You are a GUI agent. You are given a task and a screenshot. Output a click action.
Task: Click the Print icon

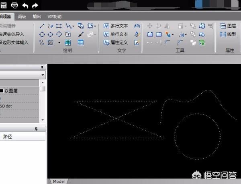click(x=15, y=5)
